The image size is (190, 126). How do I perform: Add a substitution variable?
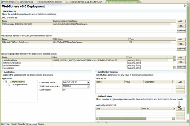(180, 82)
